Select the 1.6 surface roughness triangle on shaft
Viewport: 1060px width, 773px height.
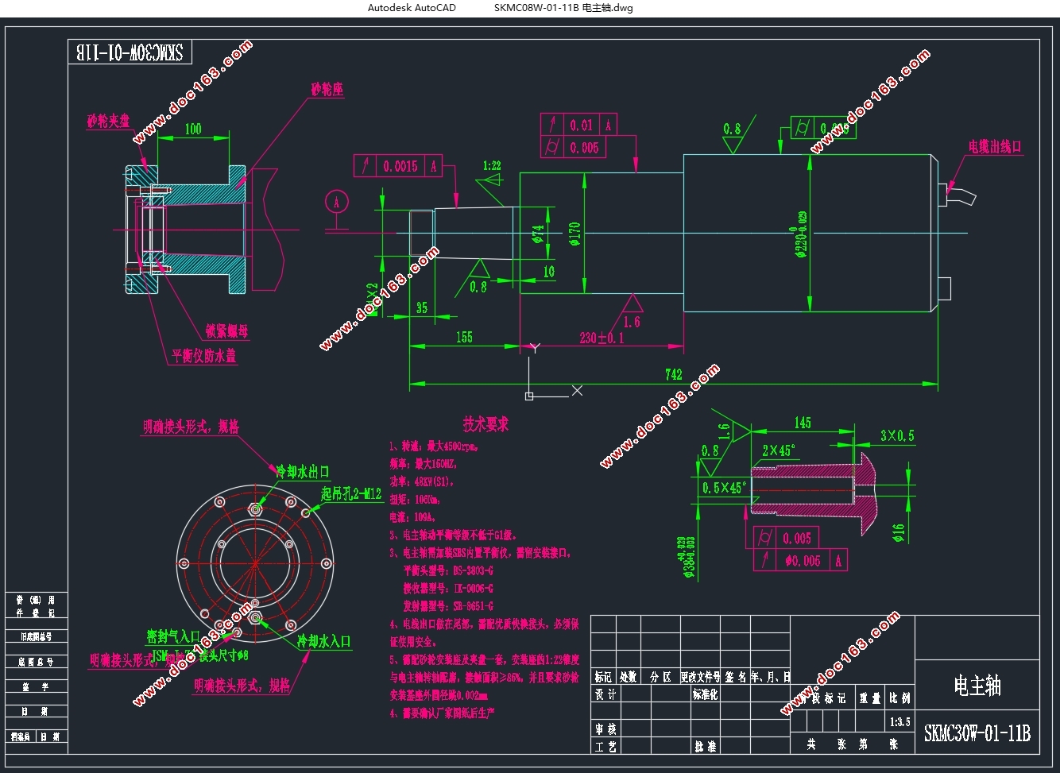(632, 304)
